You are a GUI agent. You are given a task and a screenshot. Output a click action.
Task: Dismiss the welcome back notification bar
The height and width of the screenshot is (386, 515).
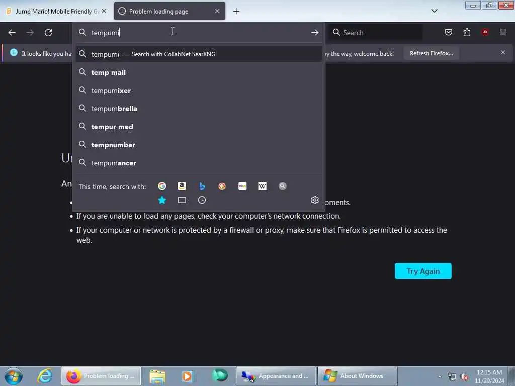pos(503,52)
